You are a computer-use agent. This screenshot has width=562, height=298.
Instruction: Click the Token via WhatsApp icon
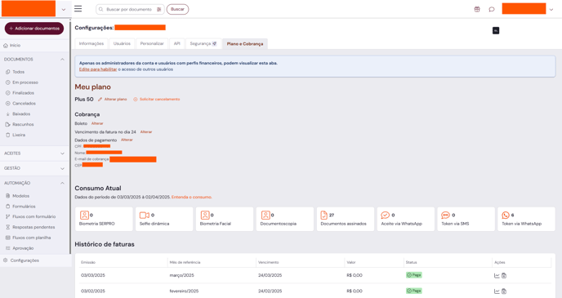pyautogui.click(x=506, y=215)
